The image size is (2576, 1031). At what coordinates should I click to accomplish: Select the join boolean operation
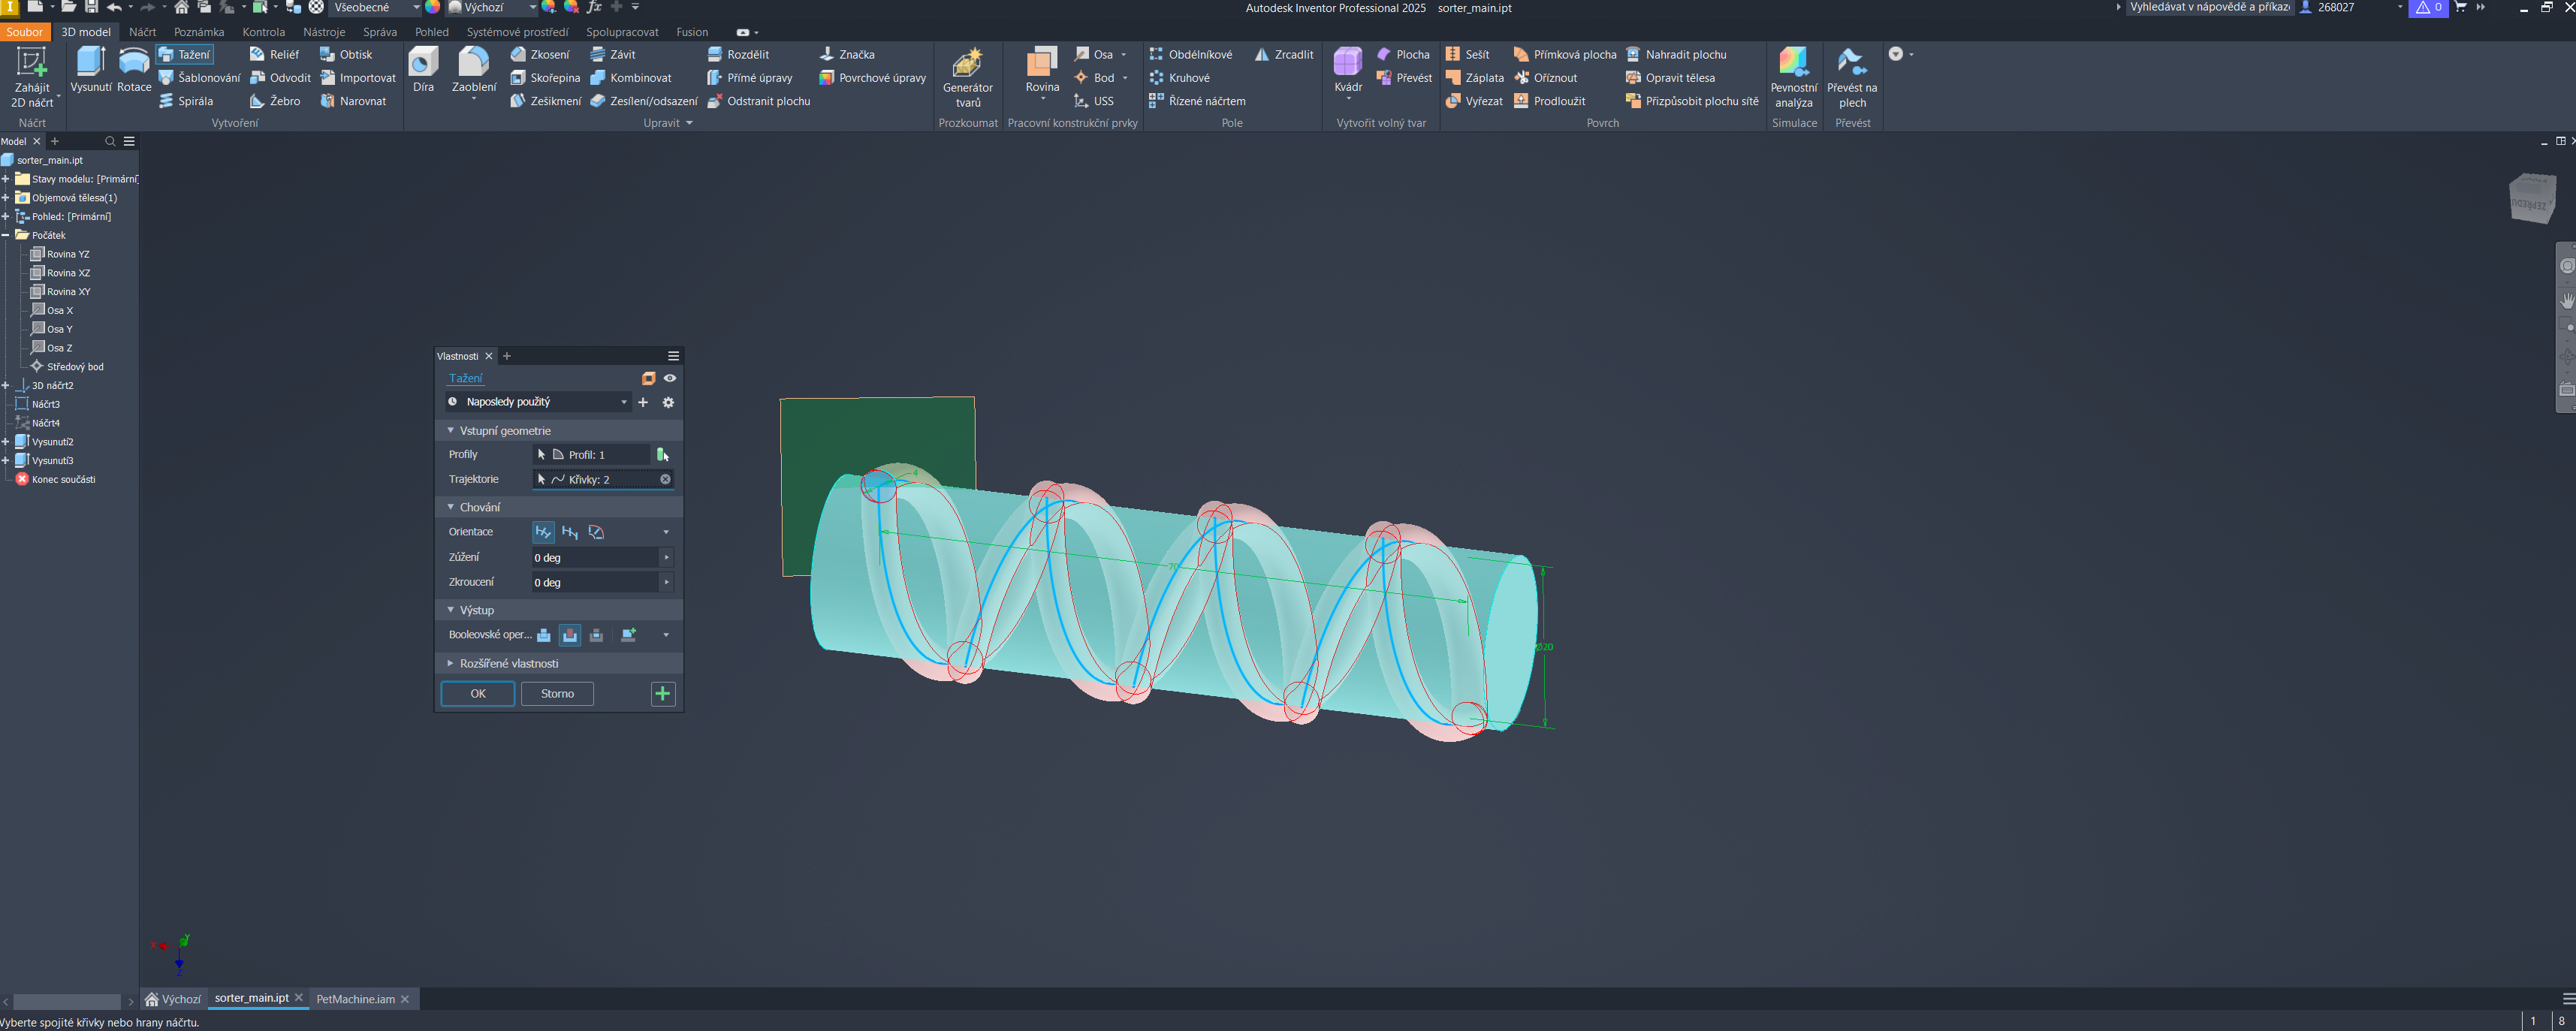543,635
